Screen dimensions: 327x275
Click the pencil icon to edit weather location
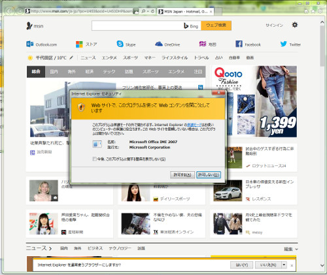(71, 57)
